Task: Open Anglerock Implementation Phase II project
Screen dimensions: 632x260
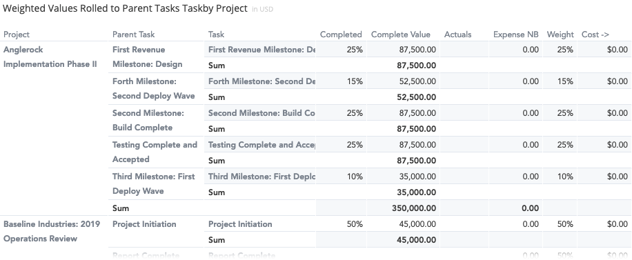Action: 50,57
